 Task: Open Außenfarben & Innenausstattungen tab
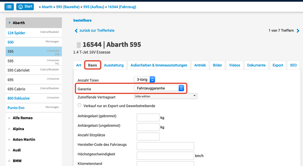click(x=159, y=65)
